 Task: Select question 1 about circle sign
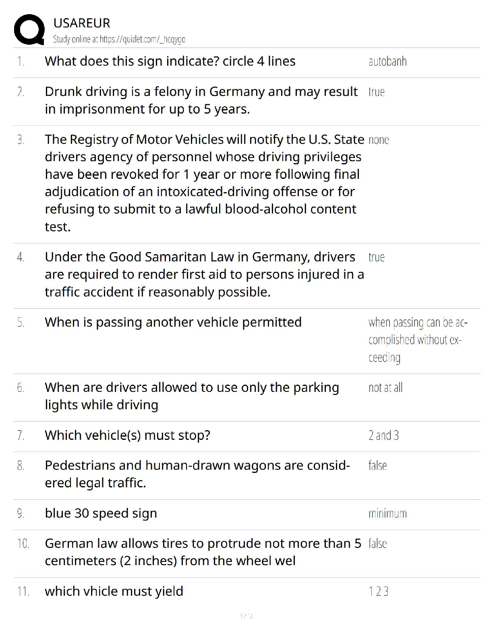170,61
